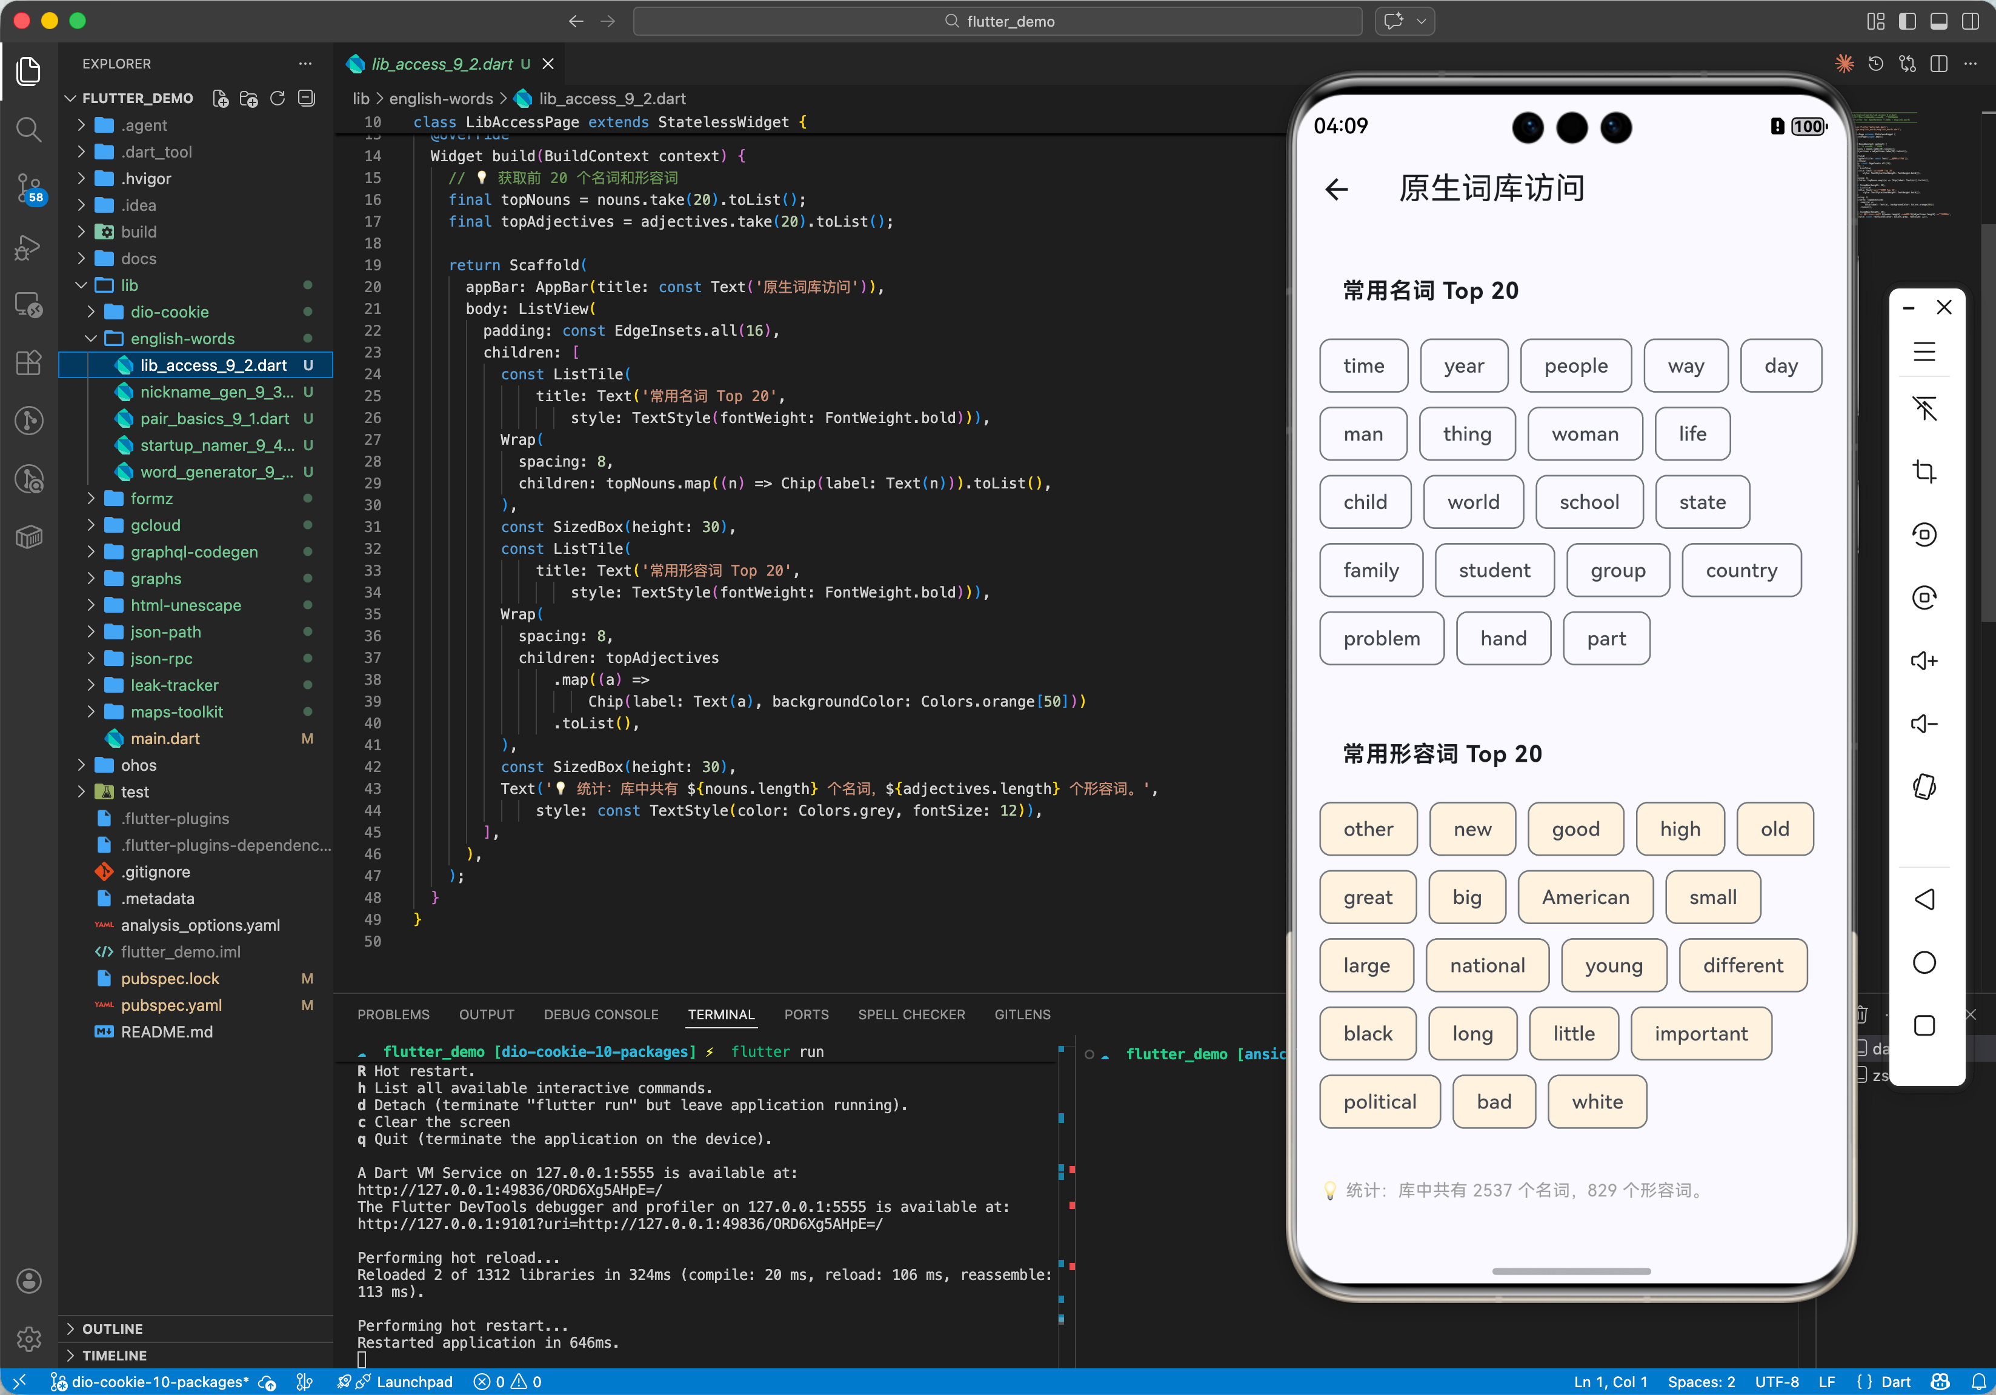Viewport: 1996px width, 1395px height.
Task: Toggle the secondary sidebar layout button
Action: tap(1970, 21)
